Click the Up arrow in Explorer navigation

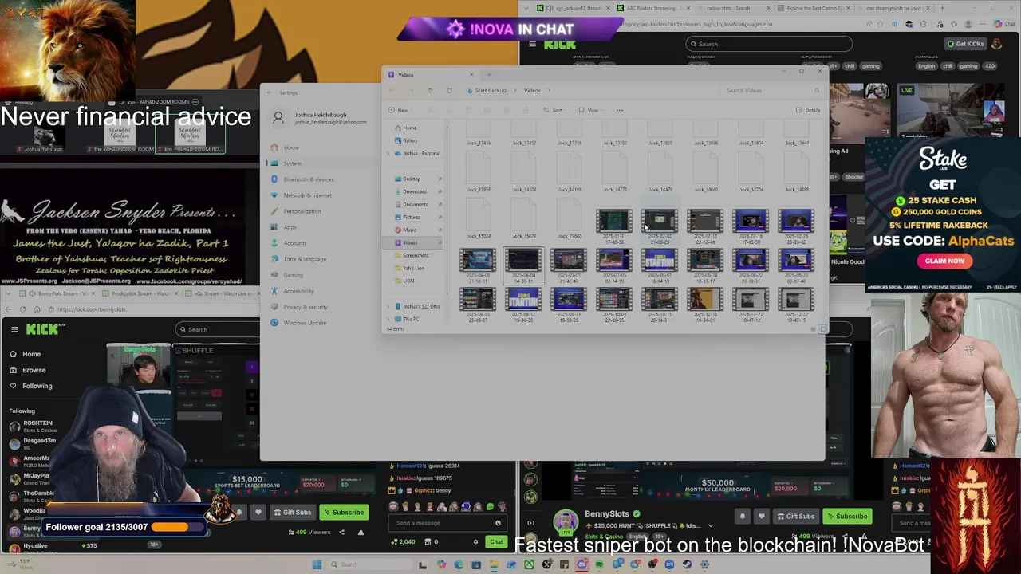pyautogui.click(x=430, y=90)
